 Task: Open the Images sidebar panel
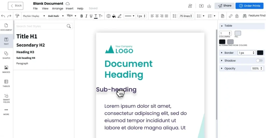[x=6, y=69]
